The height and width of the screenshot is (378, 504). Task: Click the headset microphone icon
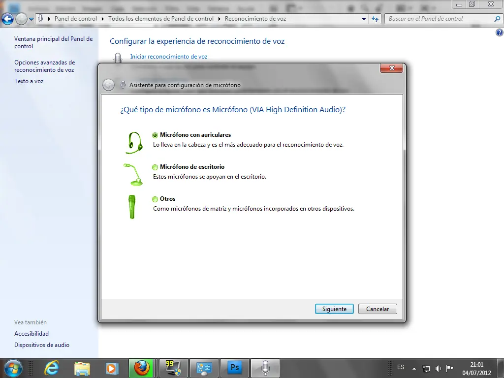tap(134, 142)
